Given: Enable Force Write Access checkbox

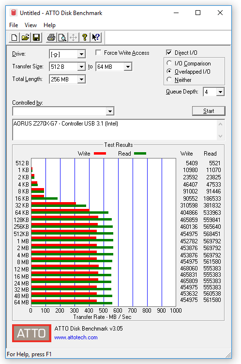Looking at the screenshot, I should click(98, 53).
